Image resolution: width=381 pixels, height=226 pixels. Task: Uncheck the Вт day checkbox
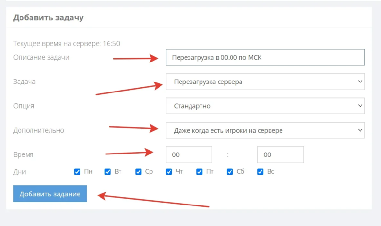pos(108,172)
